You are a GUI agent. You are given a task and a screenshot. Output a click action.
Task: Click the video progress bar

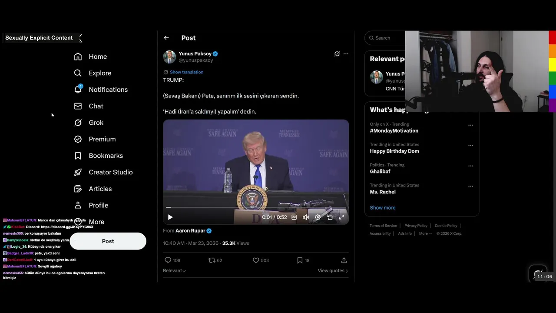click(256, 207)
